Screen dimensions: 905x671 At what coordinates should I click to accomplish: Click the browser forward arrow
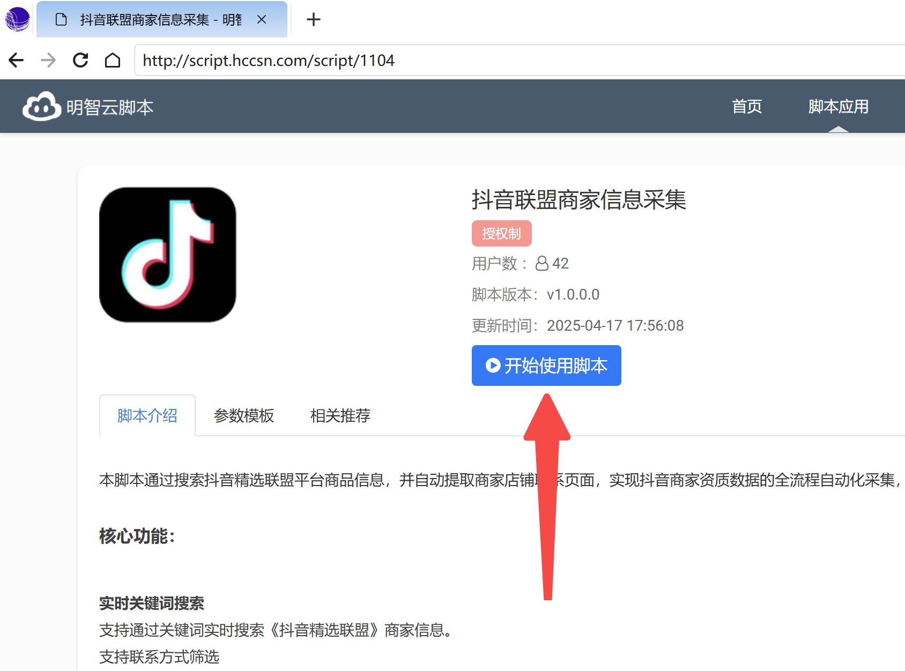tap(48, 60)
